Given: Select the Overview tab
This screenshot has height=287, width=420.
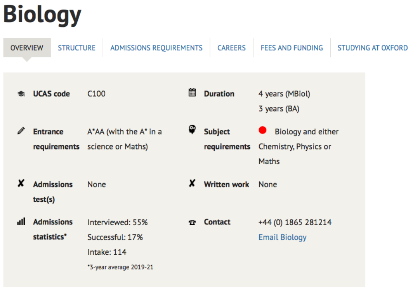Looking at the screenshot, I should click(27, 48).
